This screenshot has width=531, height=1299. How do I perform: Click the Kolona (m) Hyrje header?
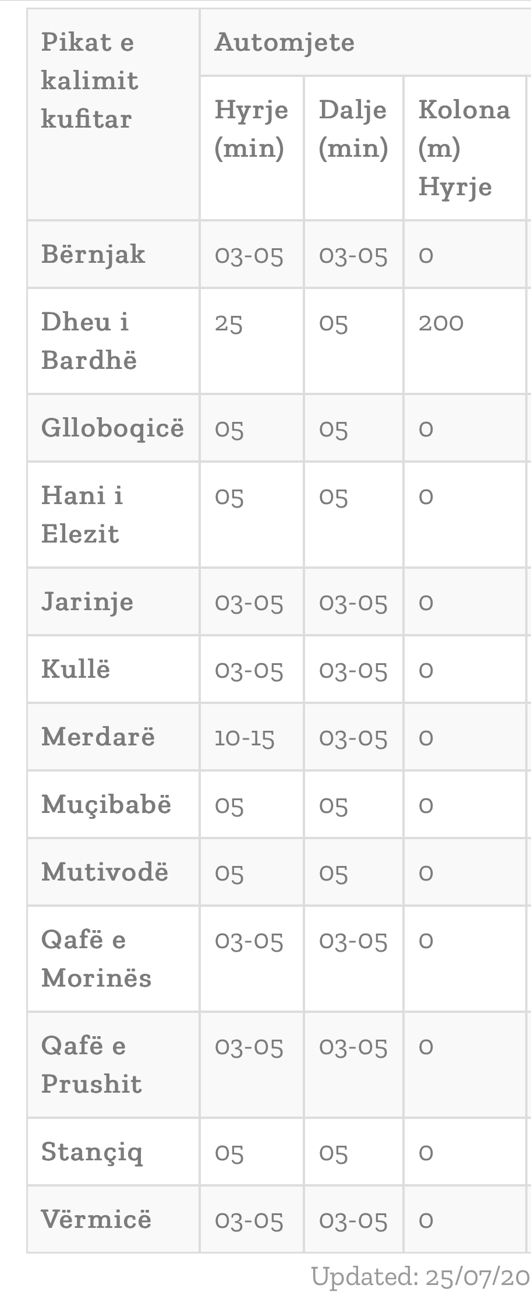click(464, 148)
